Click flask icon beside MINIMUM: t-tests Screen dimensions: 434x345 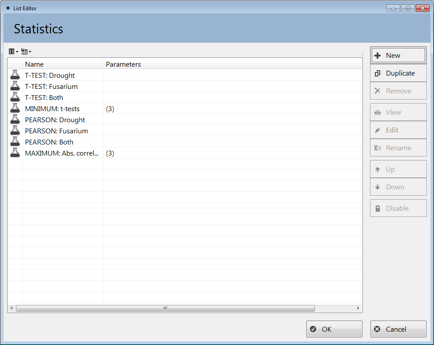tap(15, 108)
